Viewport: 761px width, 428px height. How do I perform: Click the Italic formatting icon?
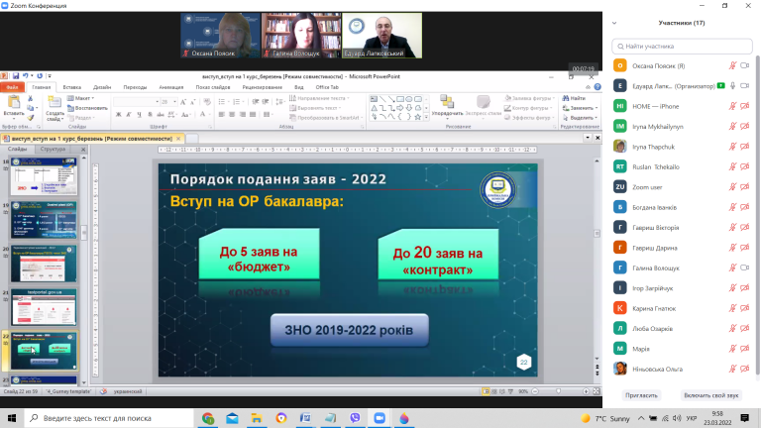tap(129, 115)
